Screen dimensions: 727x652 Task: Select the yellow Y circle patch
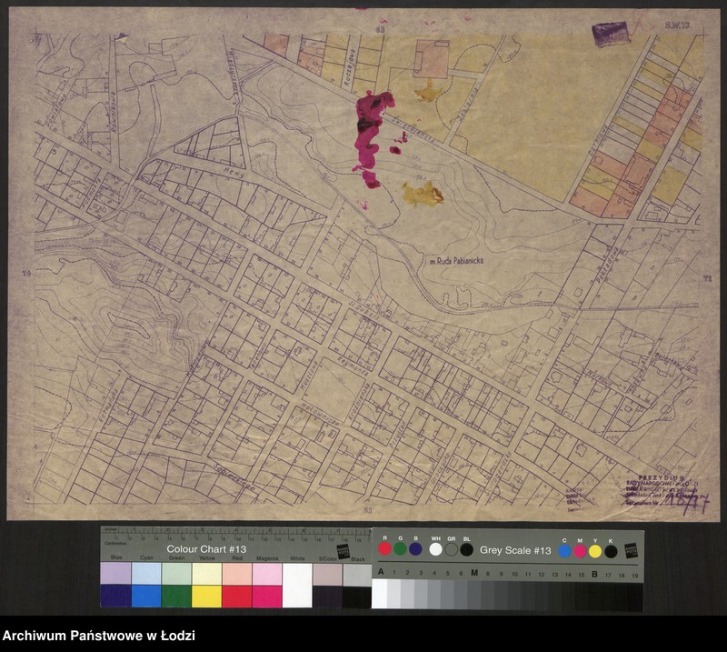pos(595,550)
